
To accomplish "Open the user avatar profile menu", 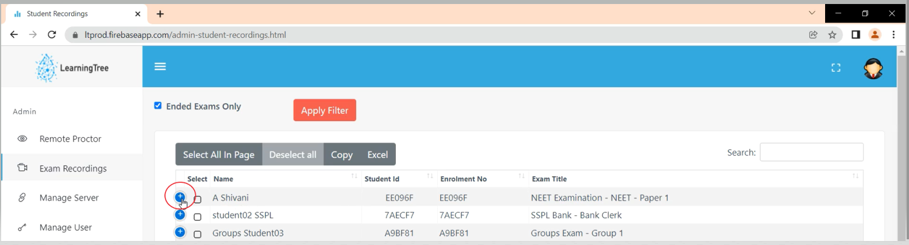I will point(873,68).
